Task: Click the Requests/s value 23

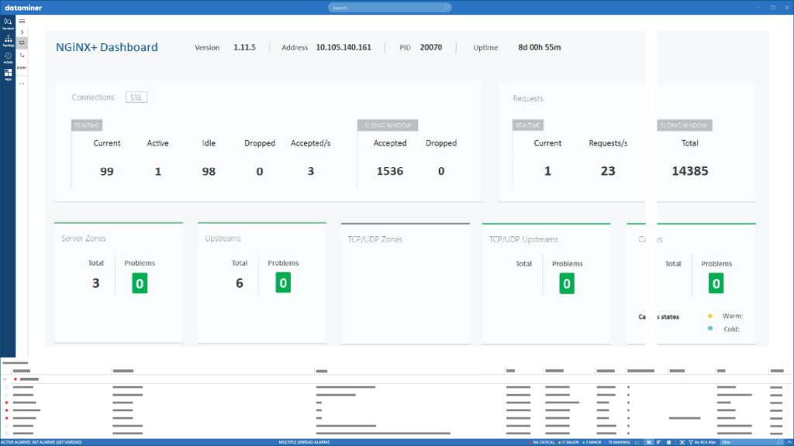Action: [608, 171]
